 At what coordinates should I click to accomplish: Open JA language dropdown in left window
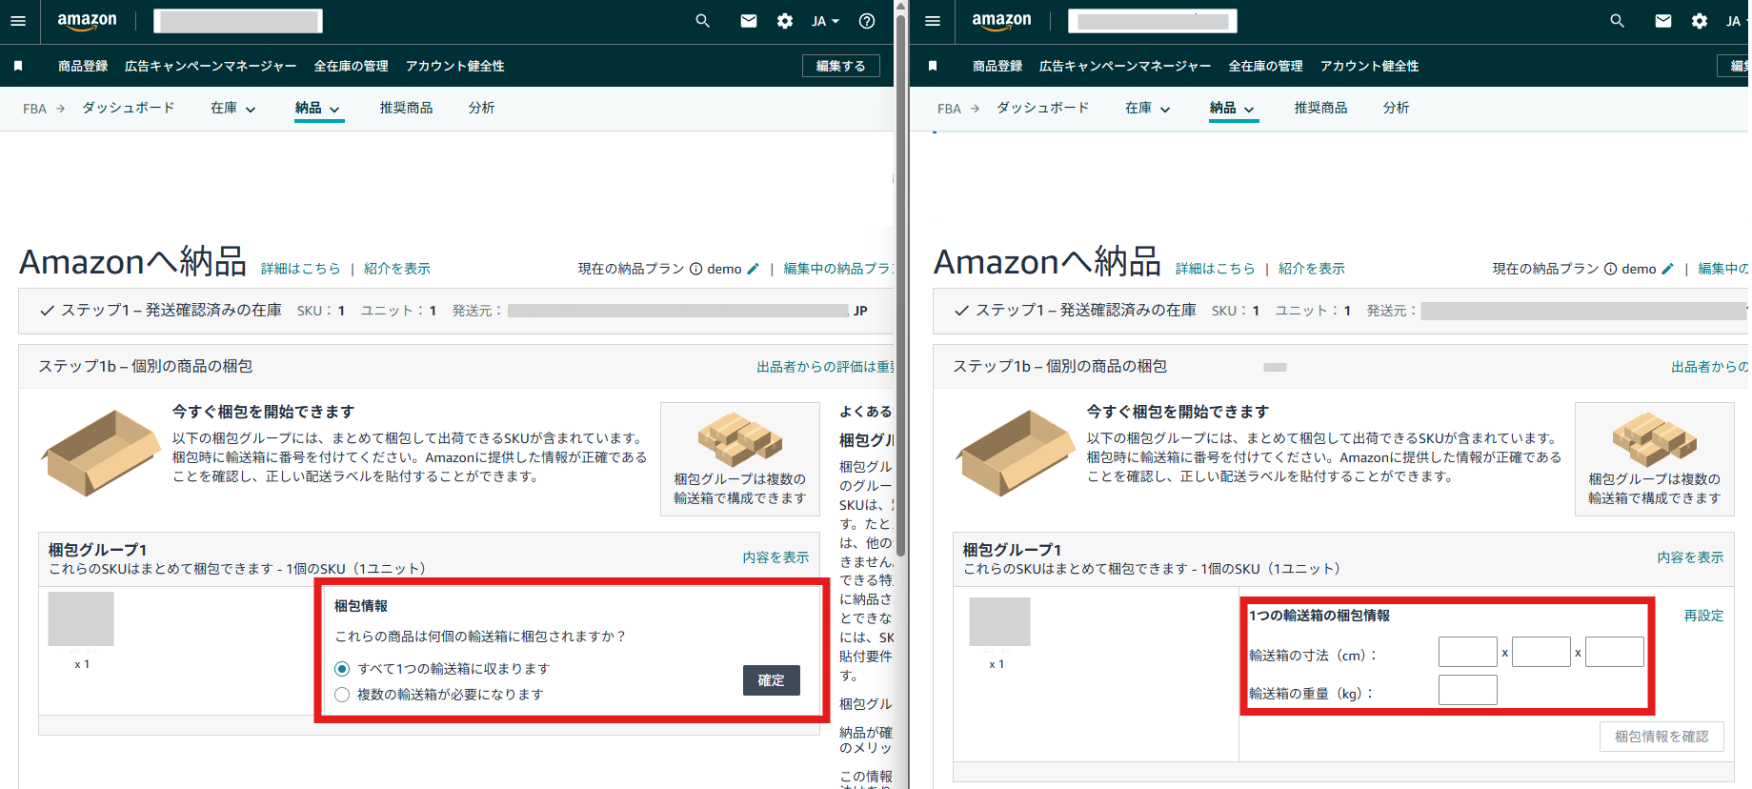[x=824, y=21]
